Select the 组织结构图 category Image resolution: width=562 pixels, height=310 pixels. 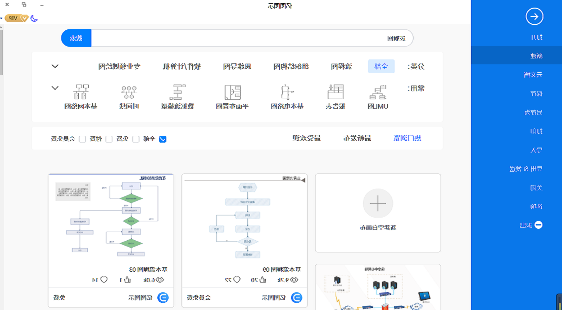[291, 66]
